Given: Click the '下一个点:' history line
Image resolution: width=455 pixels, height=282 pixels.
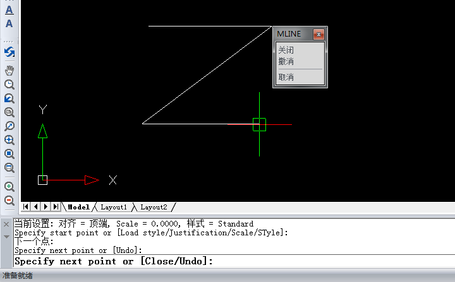Looking at the screenshot, I should coord(34,242).
